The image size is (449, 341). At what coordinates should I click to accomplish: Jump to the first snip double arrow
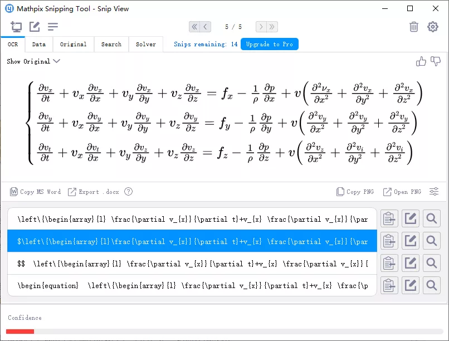[194, 27]
